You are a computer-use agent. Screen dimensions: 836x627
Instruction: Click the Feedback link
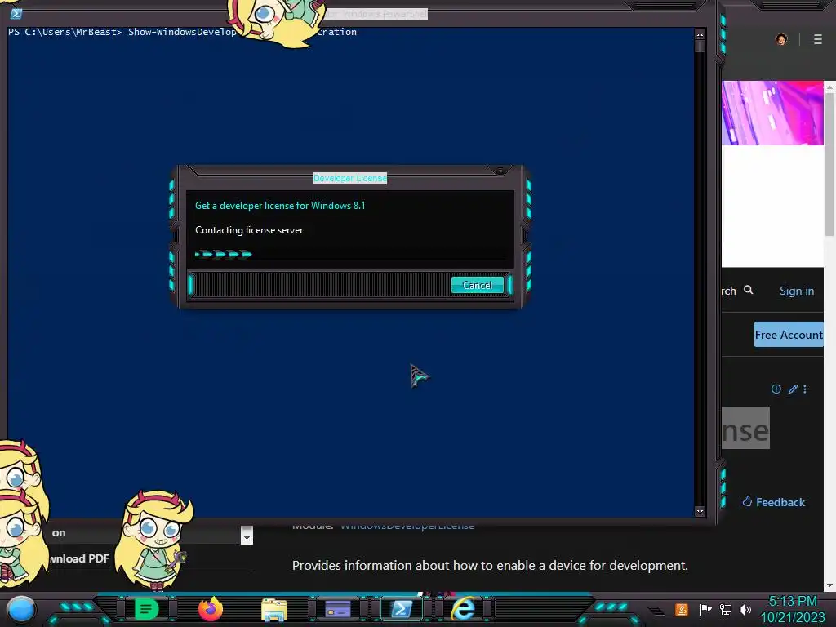coord(774,502)
